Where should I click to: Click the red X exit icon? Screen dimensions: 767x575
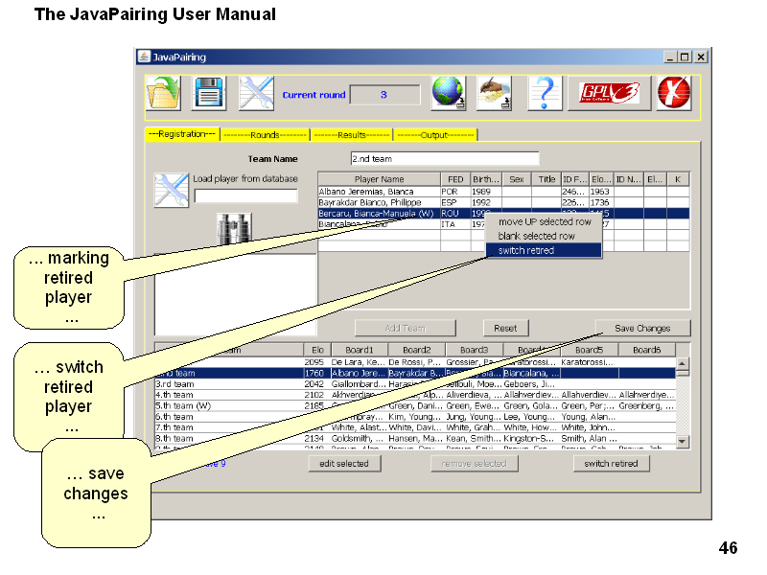click(x=674, y=94)
